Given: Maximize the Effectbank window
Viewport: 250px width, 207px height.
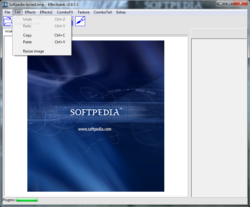Looking at the screenshot, I should (229, 3).
